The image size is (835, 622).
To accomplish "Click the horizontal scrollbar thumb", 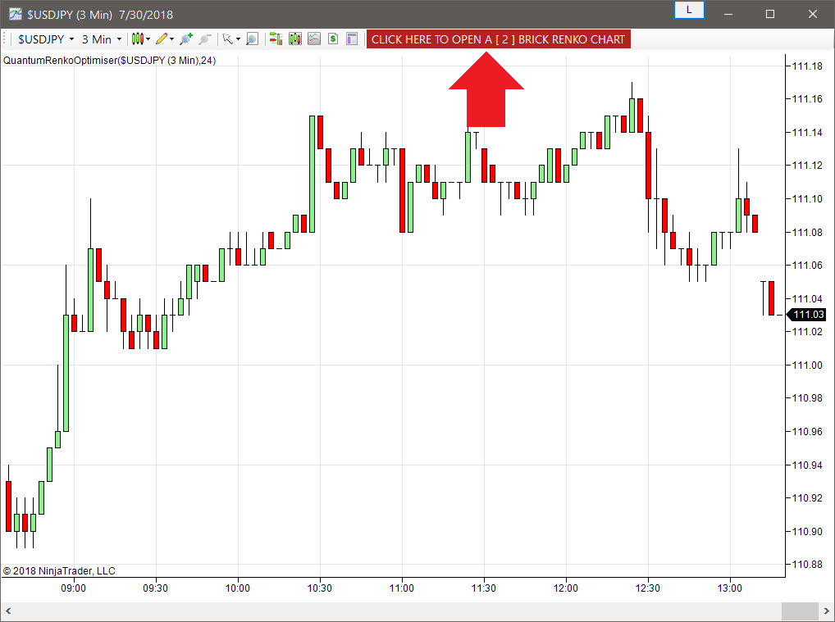I will pos(800,611).
